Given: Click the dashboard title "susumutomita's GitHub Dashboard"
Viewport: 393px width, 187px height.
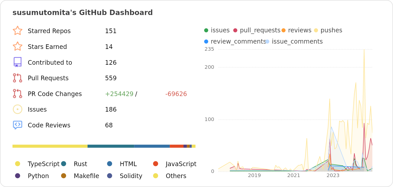Looking at the screenshot, I should pos(83,13).
